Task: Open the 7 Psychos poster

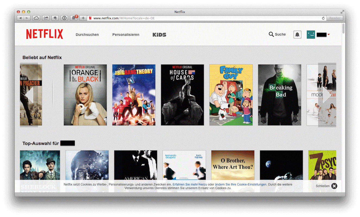Action: pos(322,165)
